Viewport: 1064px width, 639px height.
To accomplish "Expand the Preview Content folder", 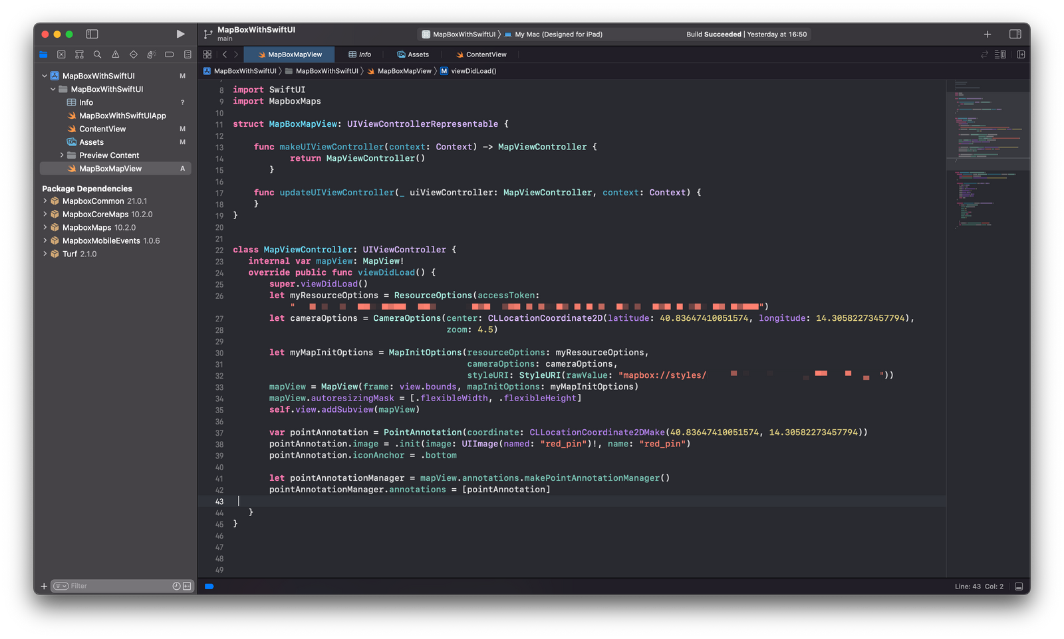I will [62, 155].
